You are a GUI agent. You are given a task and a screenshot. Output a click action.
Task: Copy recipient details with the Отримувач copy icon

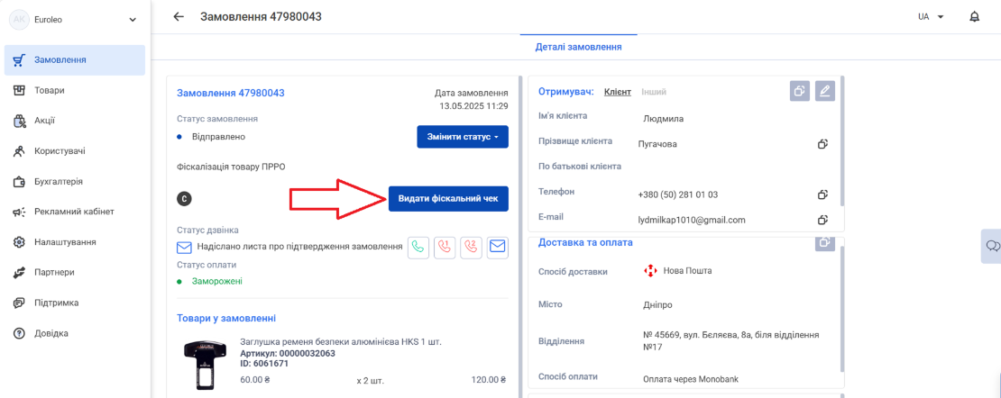click(799, 91)
